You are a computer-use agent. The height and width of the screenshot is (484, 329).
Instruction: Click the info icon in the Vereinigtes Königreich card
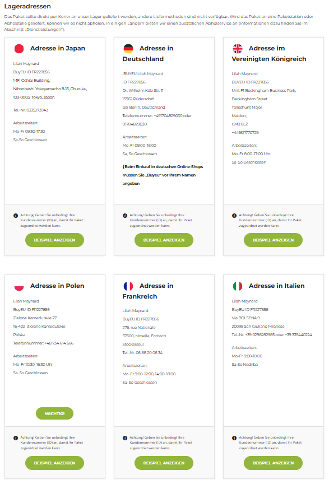234,216
